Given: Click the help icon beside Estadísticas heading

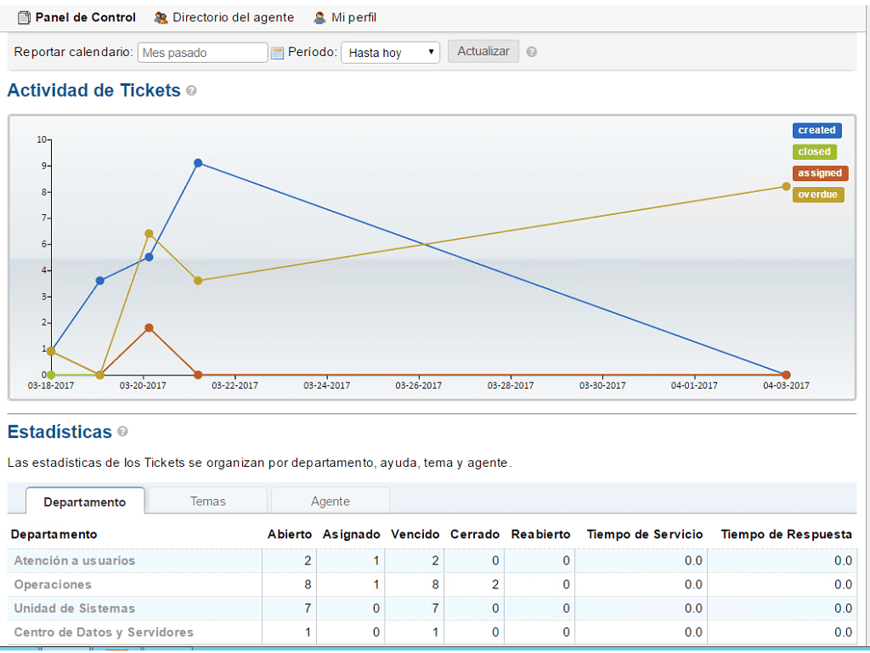Looking at the screenshot, I should tap(122, 432).
